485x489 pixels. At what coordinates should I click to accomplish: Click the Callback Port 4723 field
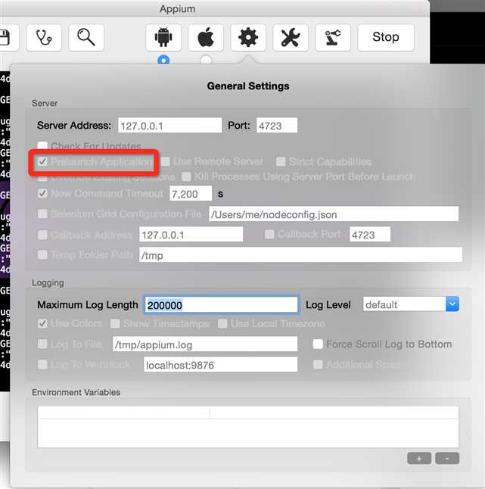tap(370, 234)
